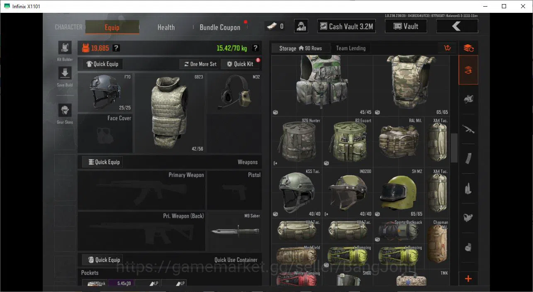This screenshot has width=533, height=292.
Task: Open Gear Skins
Action: (x=65, y=110)
